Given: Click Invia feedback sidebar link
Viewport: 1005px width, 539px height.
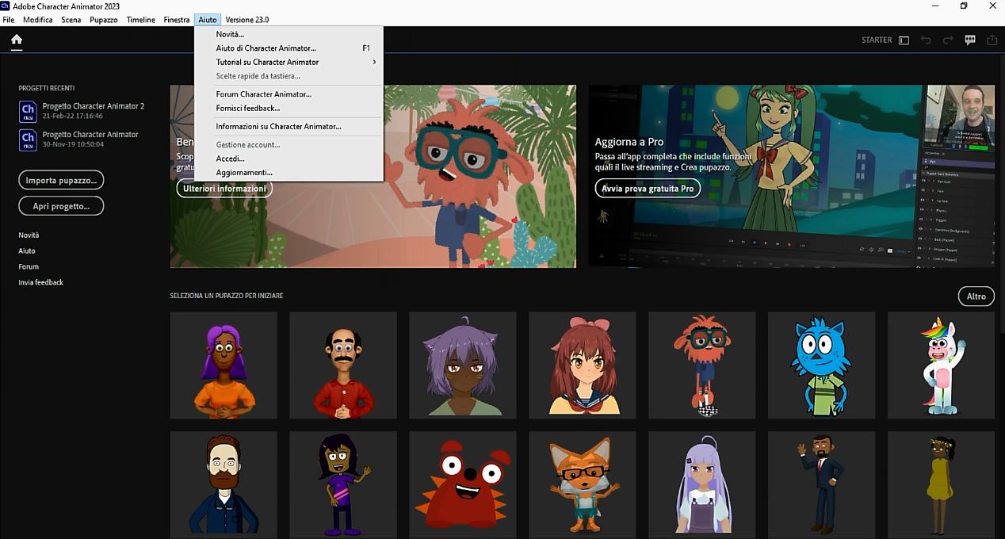Looking at the screenshot, I should pyautogui.click(x=41, y=283).
